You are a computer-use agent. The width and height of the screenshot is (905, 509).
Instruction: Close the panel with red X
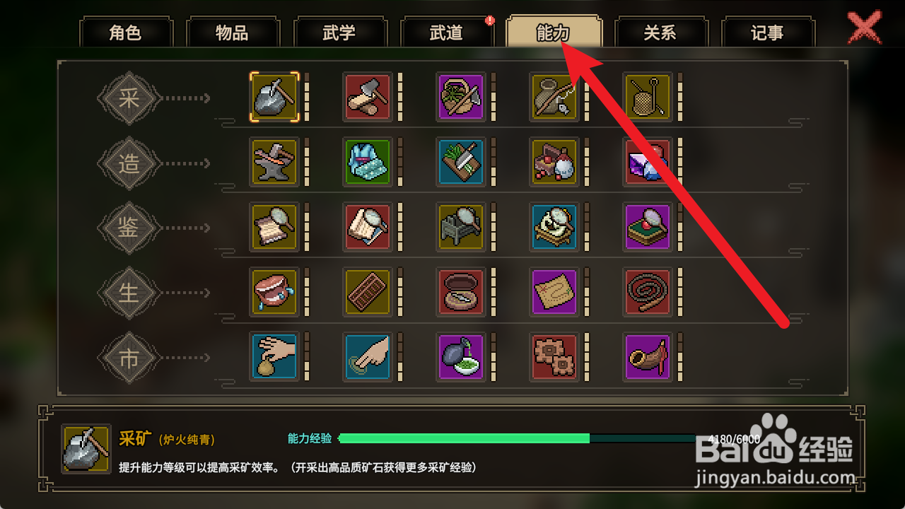864,28
